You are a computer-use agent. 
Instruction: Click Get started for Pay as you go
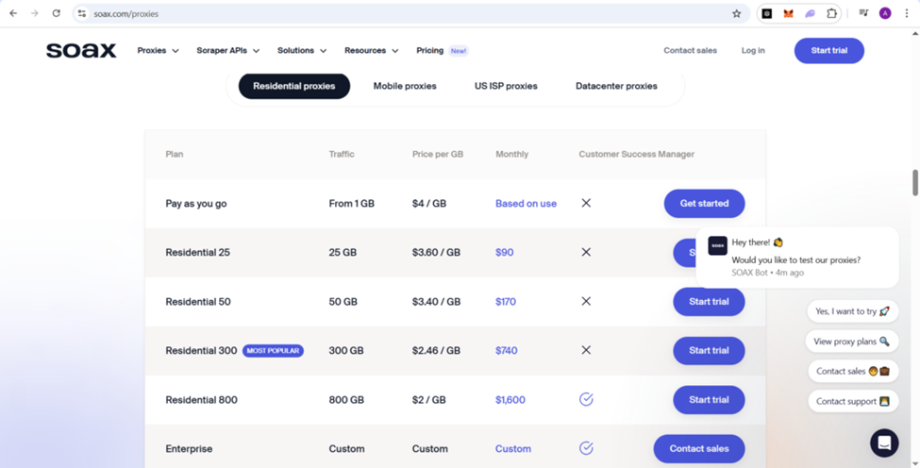pos(704,203)
